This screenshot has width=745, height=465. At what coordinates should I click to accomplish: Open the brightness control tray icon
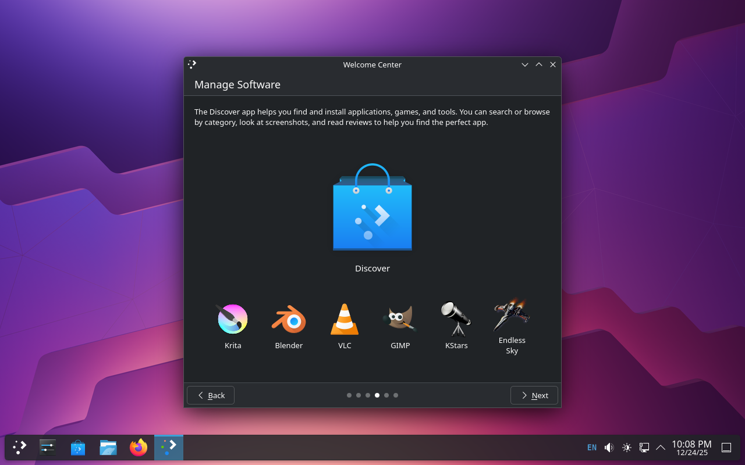pyautogui.click(x=627, y=448)
